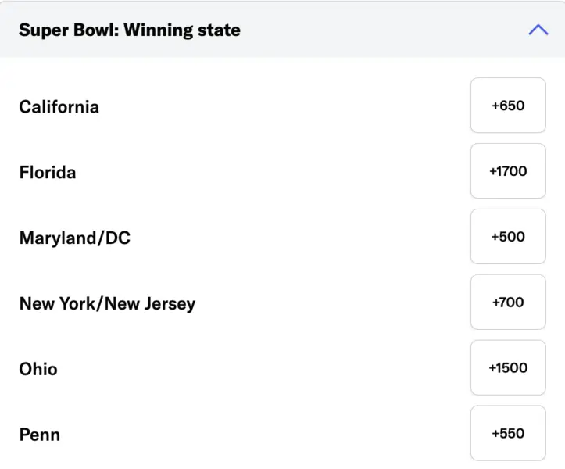Add Ohio +1500 to bet slip
Image resolution: width=565 pixels, height=469 pixels.
pyautogui.click(x=508, y=368)
